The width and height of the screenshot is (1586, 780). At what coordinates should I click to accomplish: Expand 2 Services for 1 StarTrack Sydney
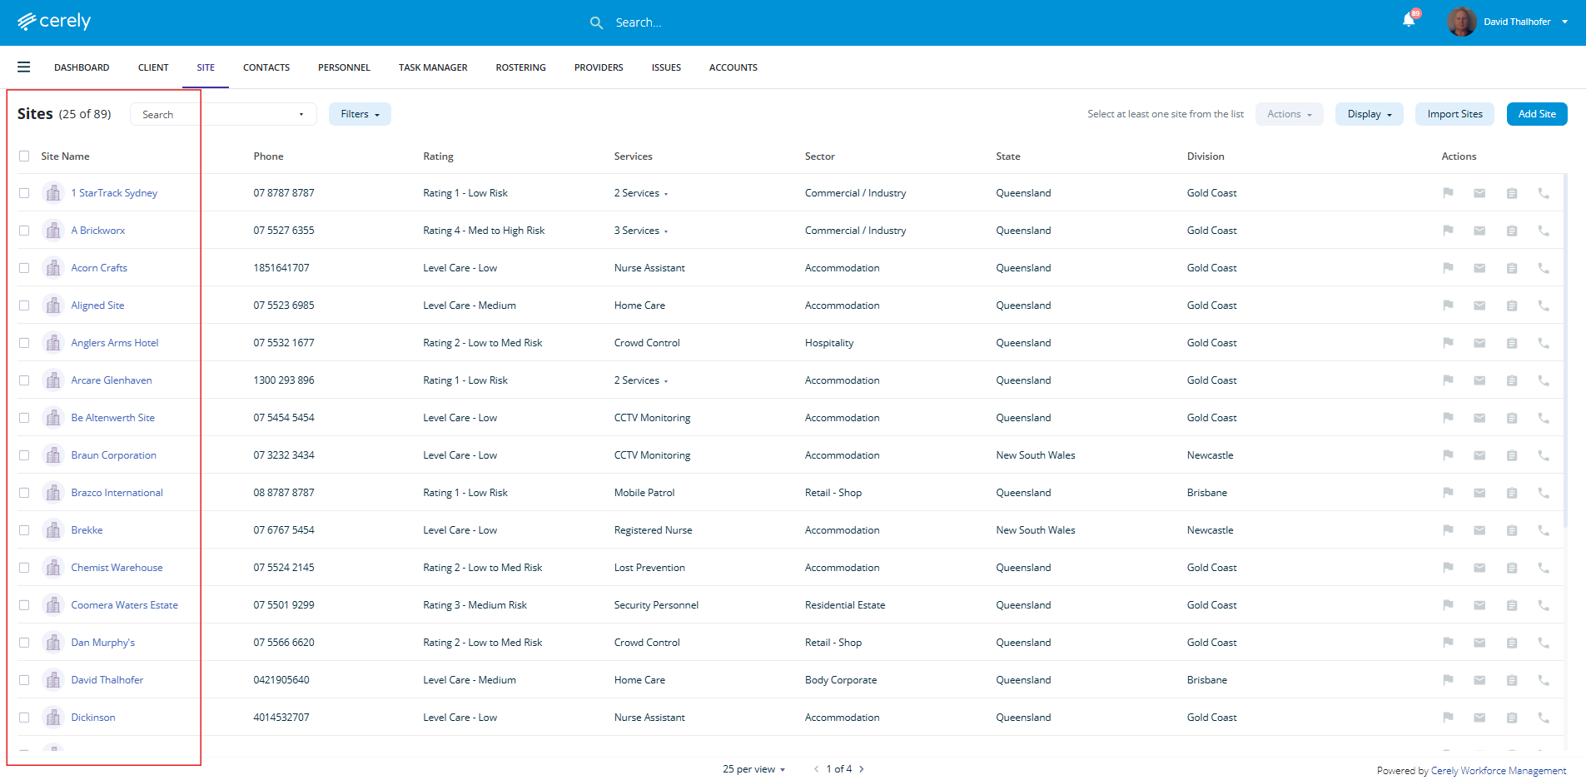(x=641, y=193)
